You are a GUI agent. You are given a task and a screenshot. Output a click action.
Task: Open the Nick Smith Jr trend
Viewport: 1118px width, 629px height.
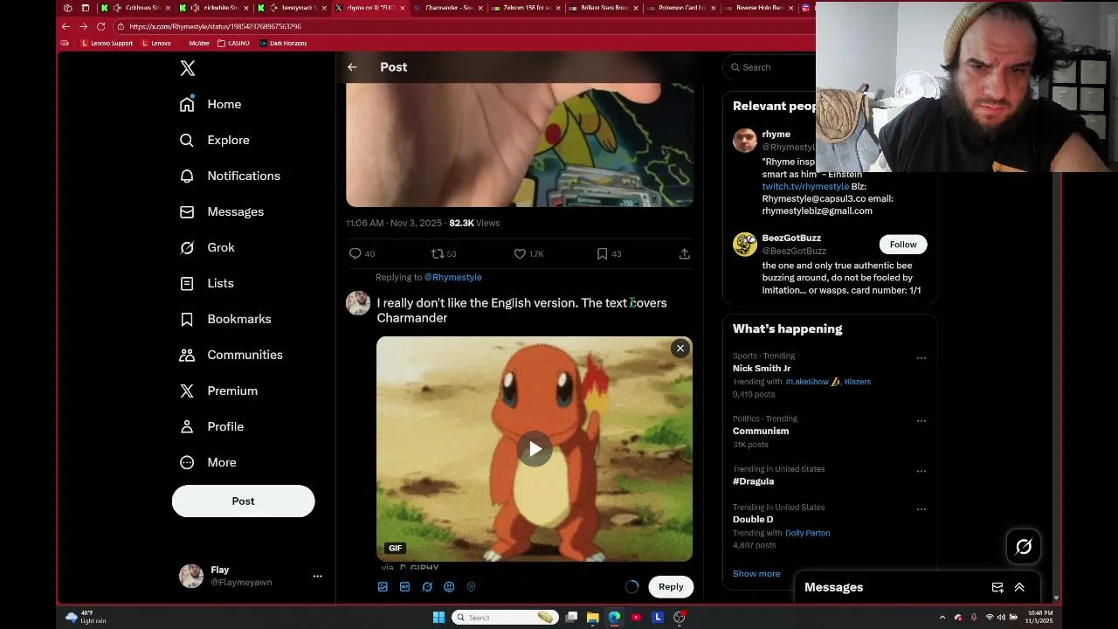(762, 368)
